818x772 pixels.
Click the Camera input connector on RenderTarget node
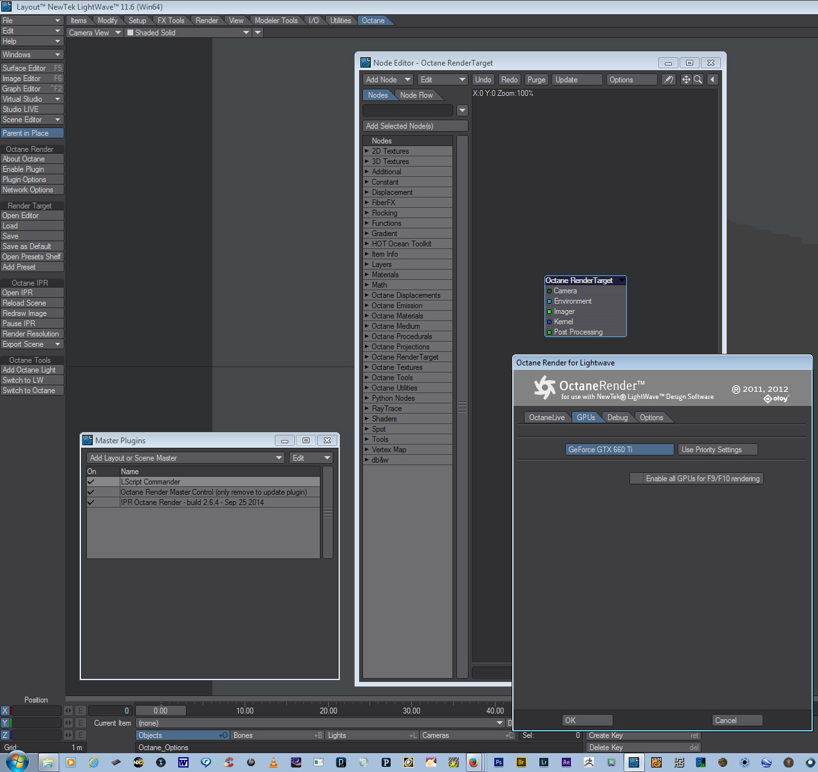(x=549, y=291)
